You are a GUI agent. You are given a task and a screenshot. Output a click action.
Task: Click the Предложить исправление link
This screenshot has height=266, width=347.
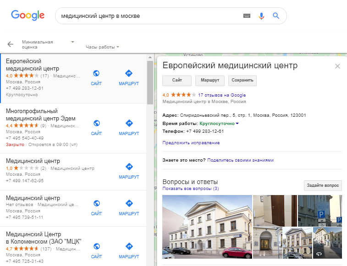191,143
